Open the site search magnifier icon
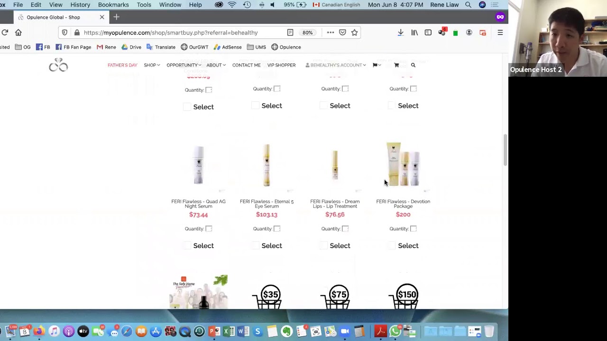Screen dimensions: 607x341 point(413,65)
